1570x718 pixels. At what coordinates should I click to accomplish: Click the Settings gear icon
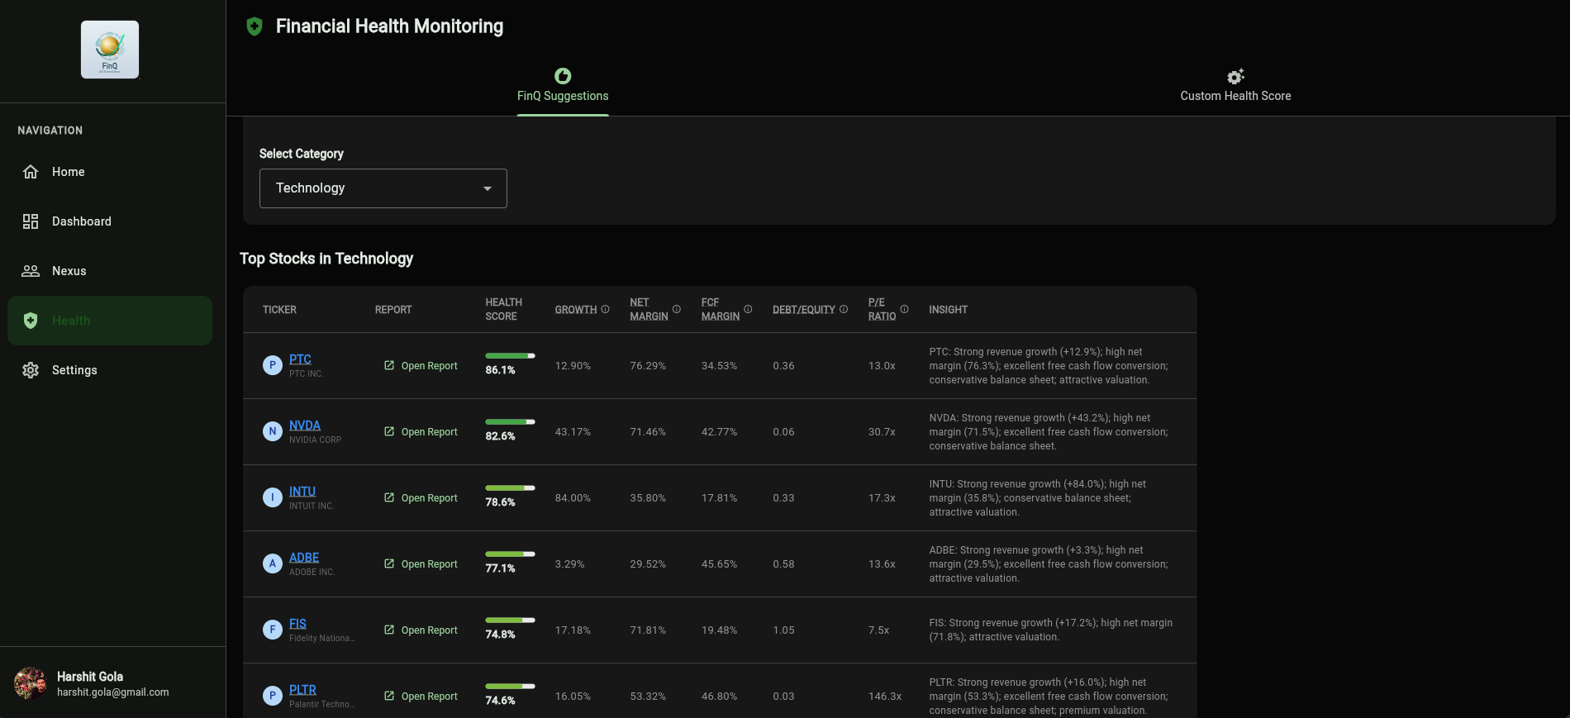click(x=31, y=370)
